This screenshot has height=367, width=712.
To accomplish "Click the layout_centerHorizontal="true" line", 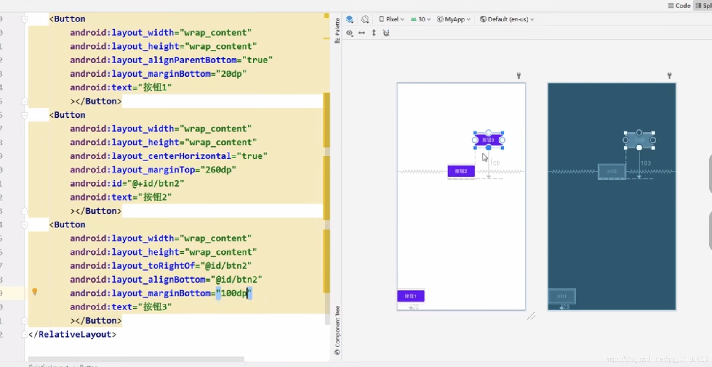I will 168,156.
